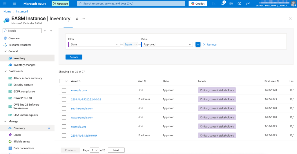Check the 2209:f4d6:1:3d:0:0:0:9 row checkbox
The image size is (297, 154).
64,136
